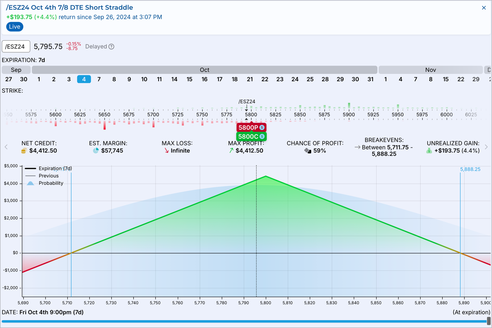Select the Nov month expiration header
The width and height of the screenshot is (492, 328).
430,70
